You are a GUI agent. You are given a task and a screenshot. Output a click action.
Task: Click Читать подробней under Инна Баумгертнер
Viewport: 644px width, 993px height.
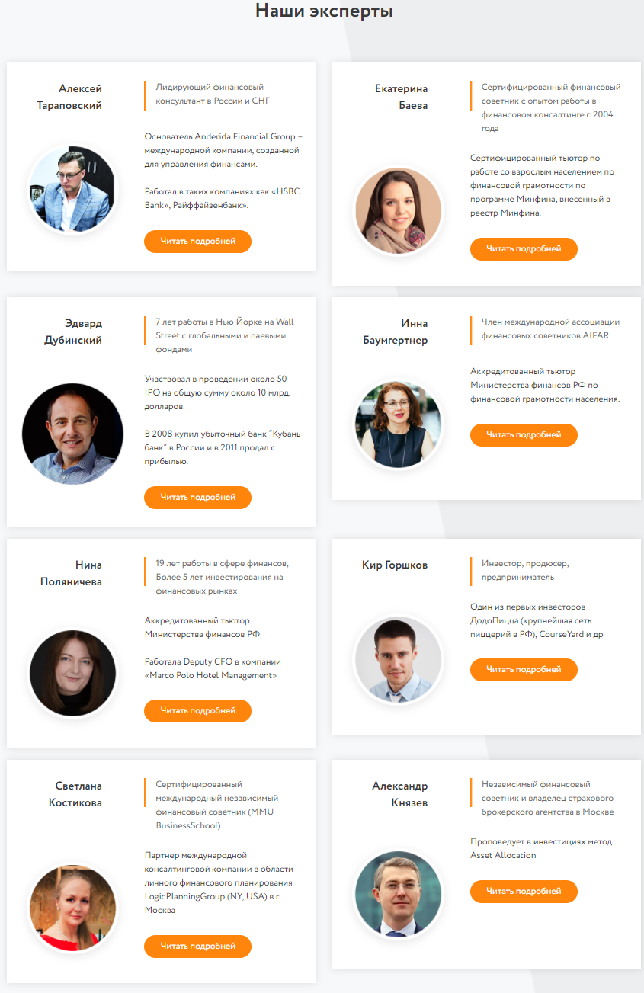click(x=524, y=434)
